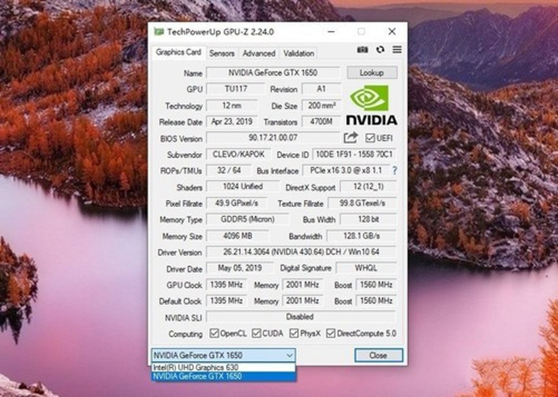Switch to the Sensors tab

tap(222, 53)
